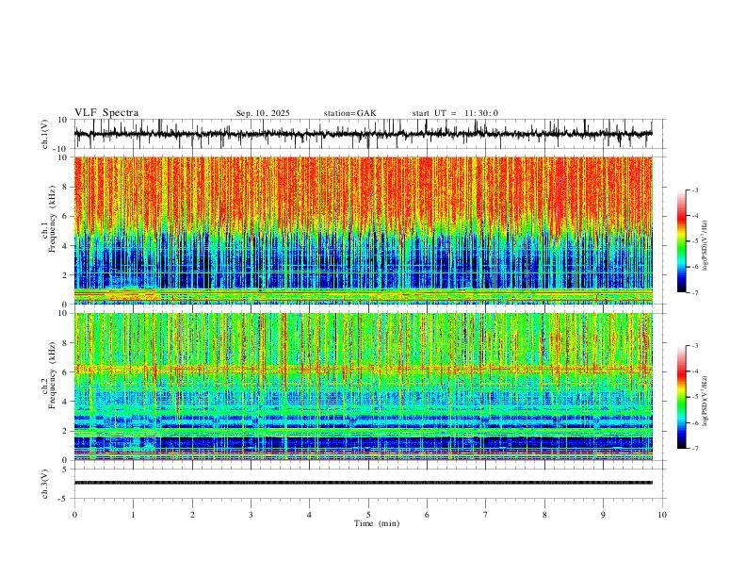Click the "Time (min)" axis label
Screen dimensions: 746x577
click(x=377, y=523)
